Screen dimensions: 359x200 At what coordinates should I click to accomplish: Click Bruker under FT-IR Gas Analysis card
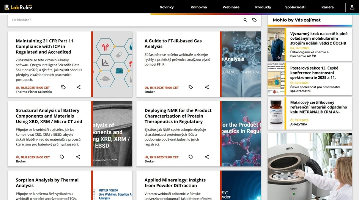(150, 91)
